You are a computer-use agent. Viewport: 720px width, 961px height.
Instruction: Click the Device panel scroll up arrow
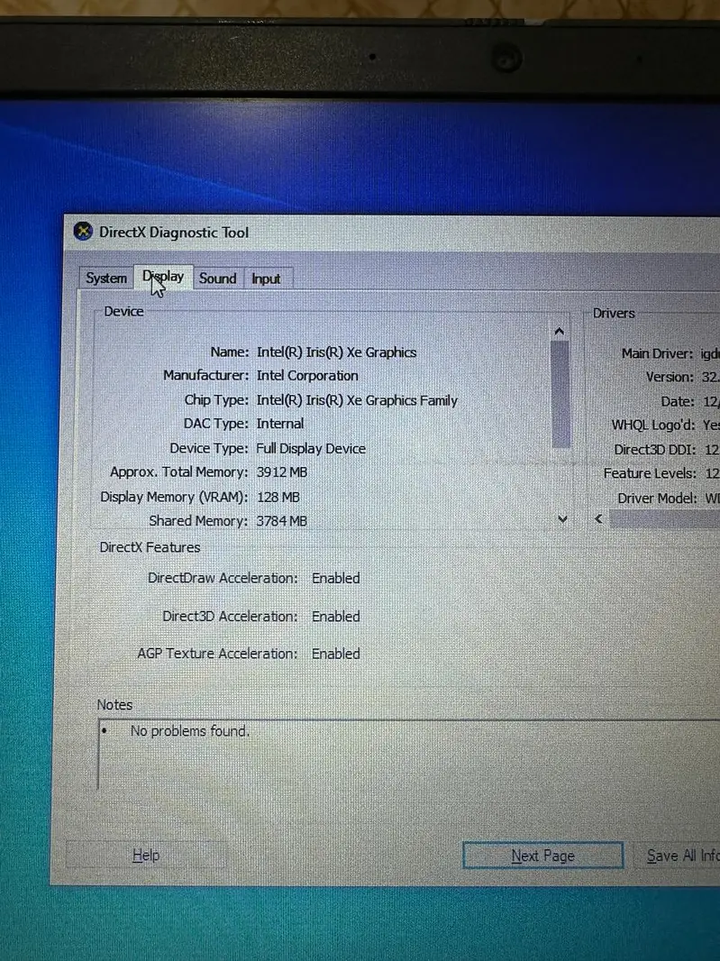[560, 332]
